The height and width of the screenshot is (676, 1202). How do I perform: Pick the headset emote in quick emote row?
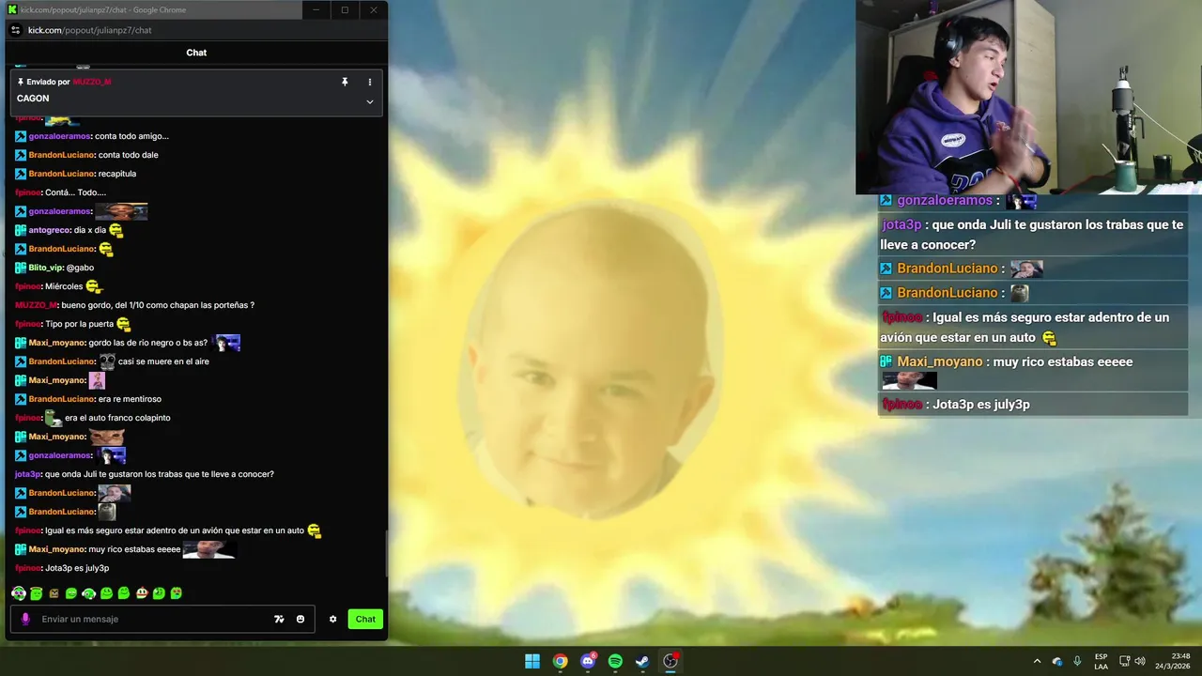[19, 593]
